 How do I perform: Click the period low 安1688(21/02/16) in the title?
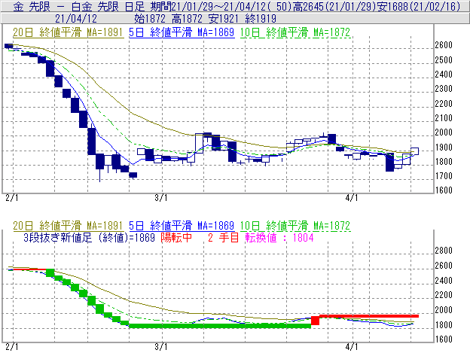coord(419,6)
